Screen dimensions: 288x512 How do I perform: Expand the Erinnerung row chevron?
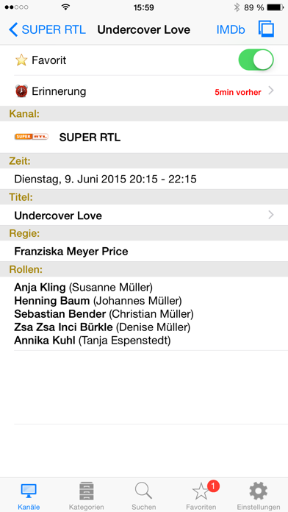(x=270, y=90)
